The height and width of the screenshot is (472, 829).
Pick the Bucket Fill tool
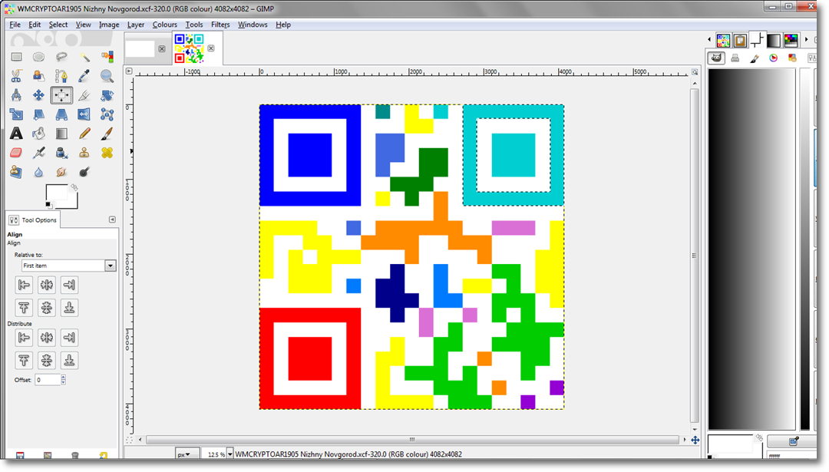(x=38, y=134)
